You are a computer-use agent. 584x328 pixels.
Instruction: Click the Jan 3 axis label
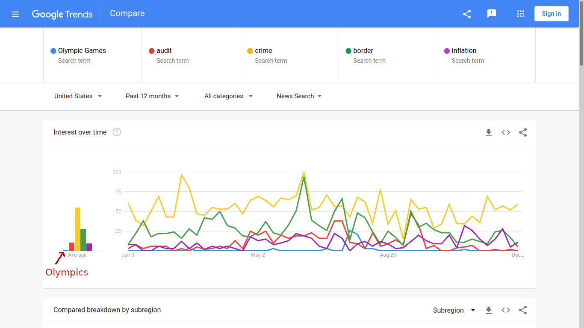[x=128, y=255]
